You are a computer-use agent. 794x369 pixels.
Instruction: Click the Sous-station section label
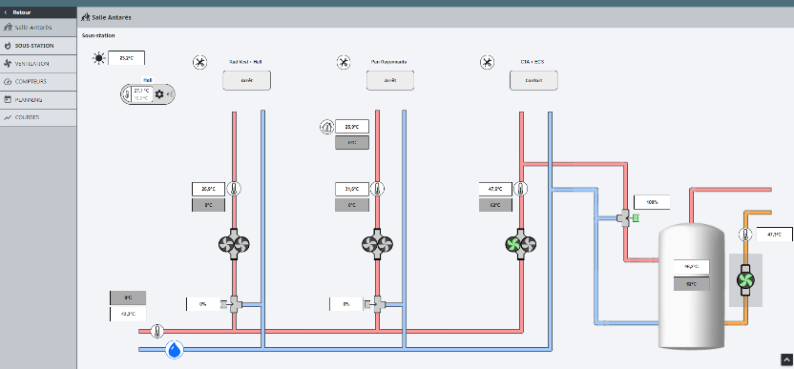pos(98,35)
